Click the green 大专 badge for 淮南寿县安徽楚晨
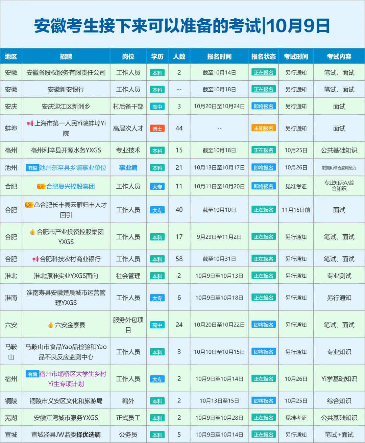This screenshot has width=365, height=443. (157, 297)
